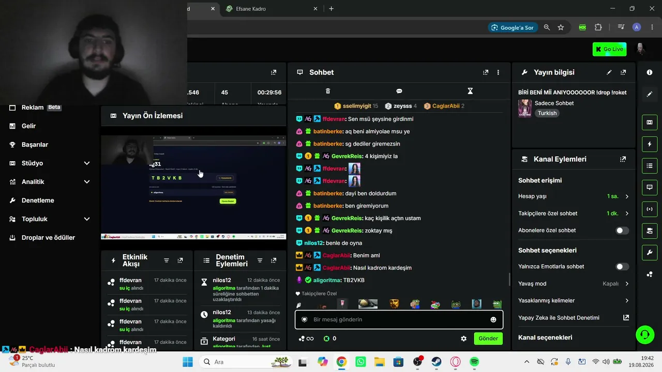662x372 pixels.
Task: Open the account avatar beside Go Live
Action: pyautogui.click(x=640, y=49)
